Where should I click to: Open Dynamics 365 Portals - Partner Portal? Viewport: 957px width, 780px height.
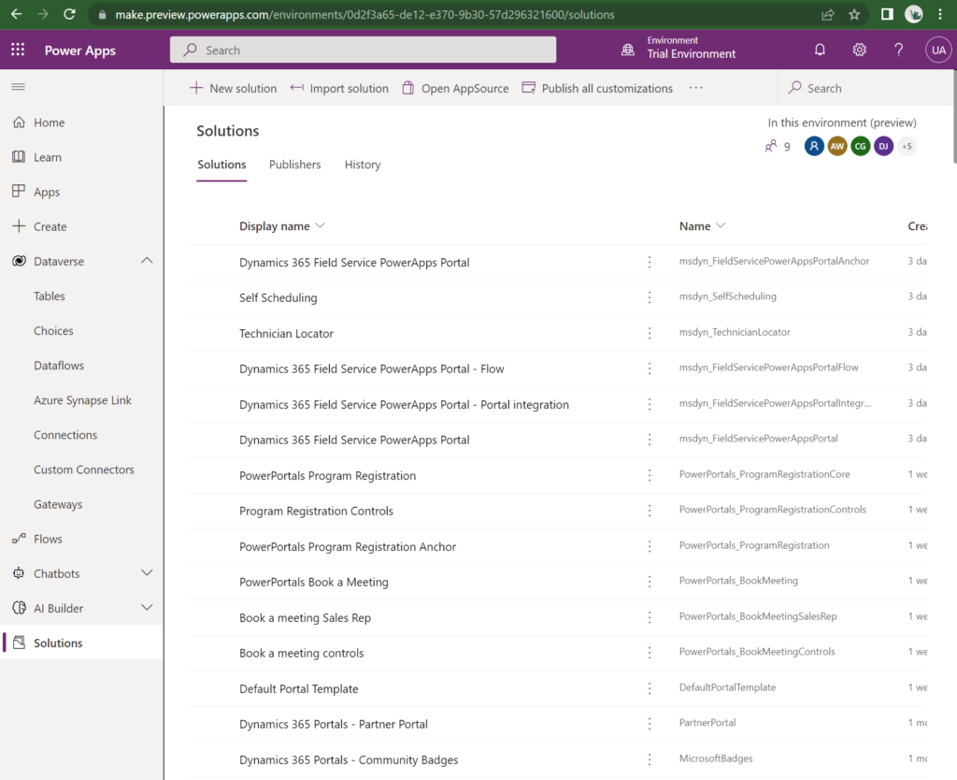click(x=334, y=725)
